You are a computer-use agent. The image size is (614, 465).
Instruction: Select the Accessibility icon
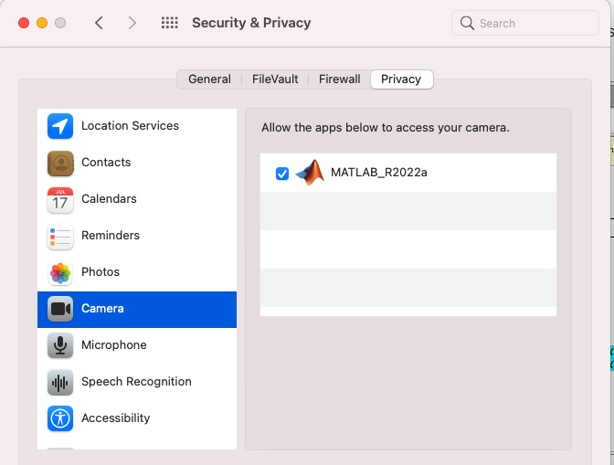click(x=60, y=418)
